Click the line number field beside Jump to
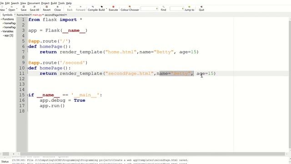This screenshot has height=164, width=291. point(177,9)
